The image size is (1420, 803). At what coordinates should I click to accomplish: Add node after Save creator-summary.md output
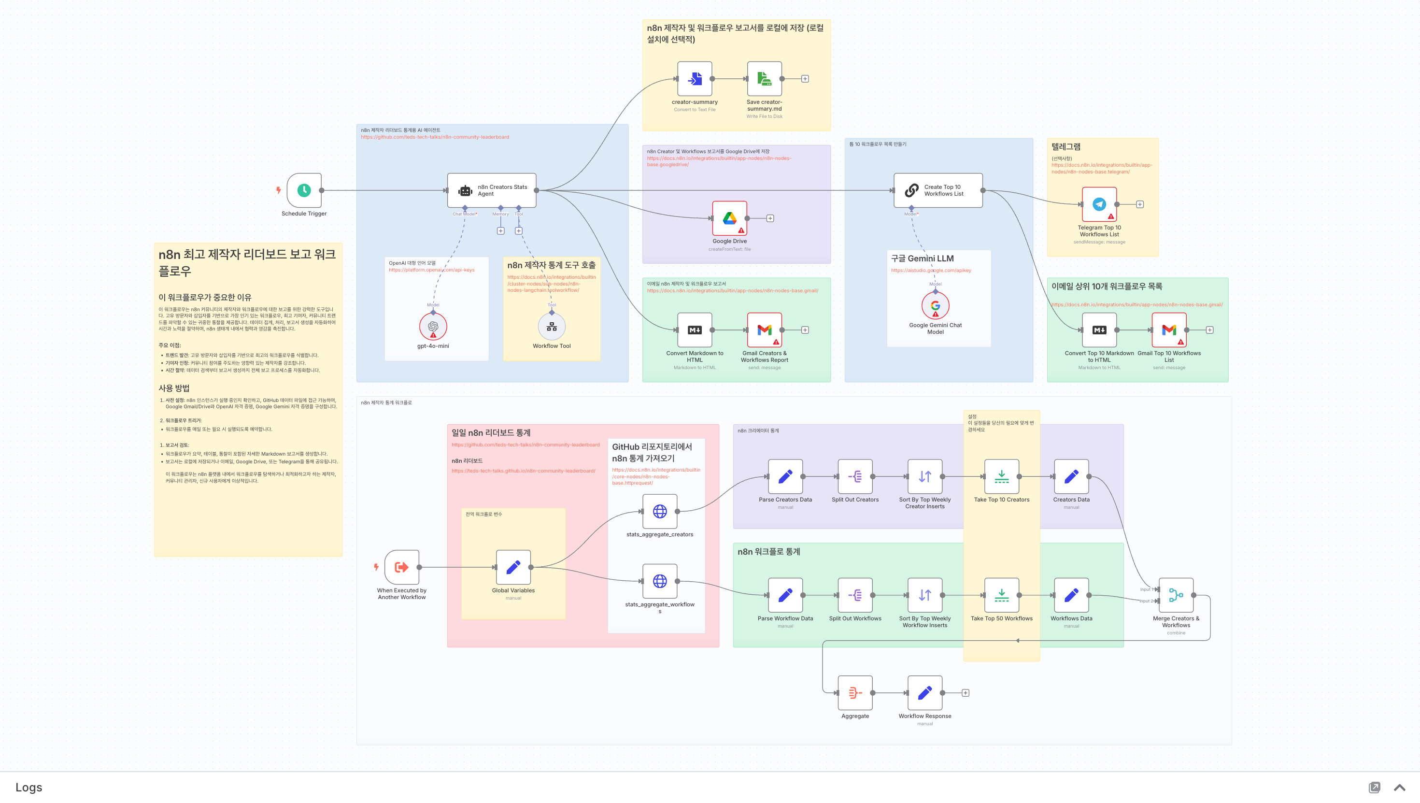tap(805, 79)
